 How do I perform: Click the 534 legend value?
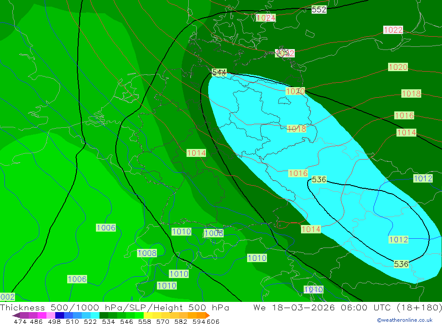pos(108,321)
